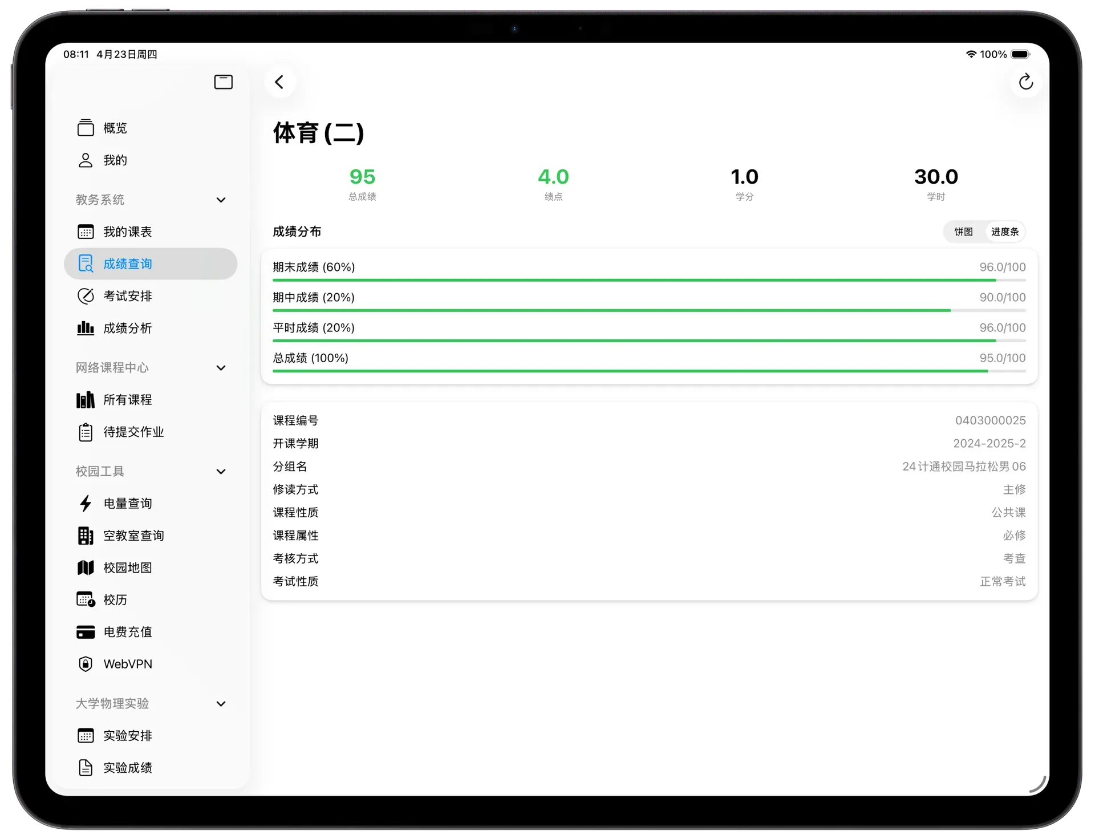The image size is (1095, 839).
Task: Click the 公共课 course nature value
Action: 1008,512
